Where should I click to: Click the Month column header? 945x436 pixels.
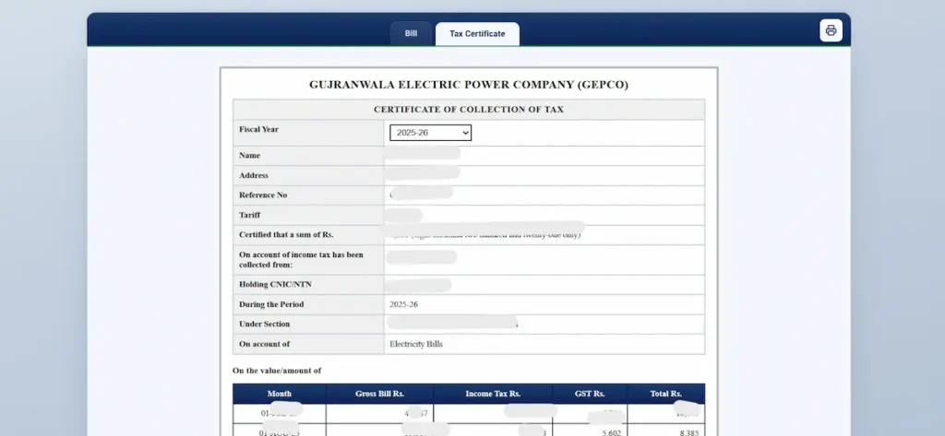(x=279, y=394)
